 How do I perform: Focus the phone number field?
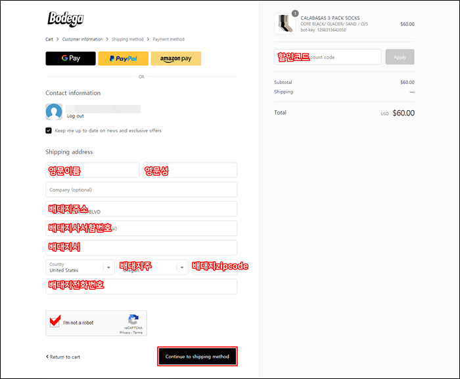click(141, 287)
